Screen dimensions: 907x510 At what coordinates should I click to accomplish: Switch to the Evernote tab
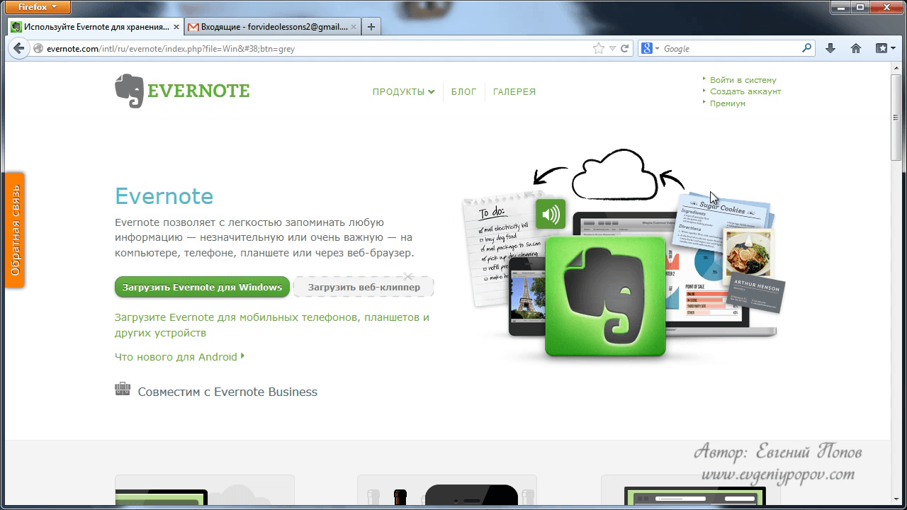tap(96, 27)
